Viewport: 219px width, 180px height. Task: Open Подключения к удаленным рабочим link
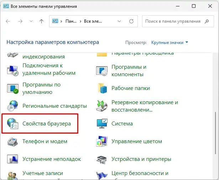(49, 69)
